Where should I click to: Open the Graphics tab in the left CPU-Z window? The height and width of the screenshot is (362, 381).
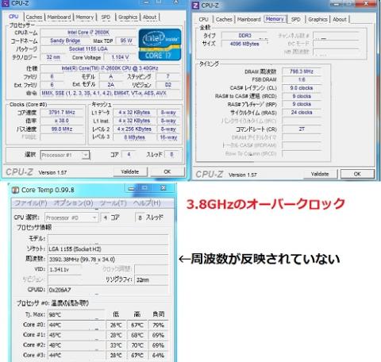128,17
